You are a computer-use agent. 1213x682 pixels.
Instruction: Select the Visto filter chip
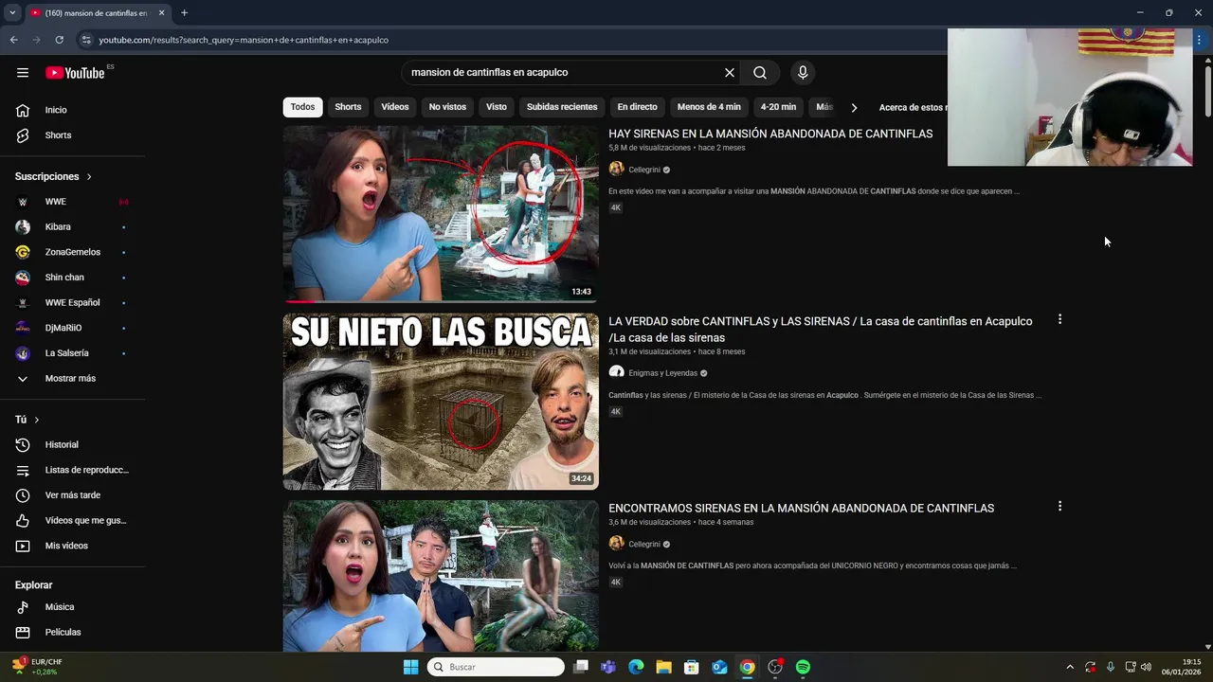(x=497, y=107)
